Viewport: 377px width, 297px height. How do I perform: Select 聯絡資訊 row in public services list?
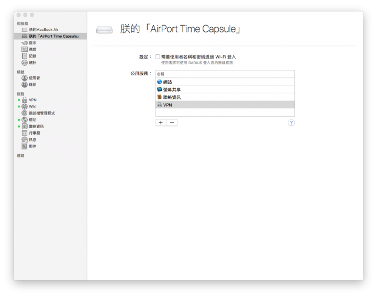[225, 97]
